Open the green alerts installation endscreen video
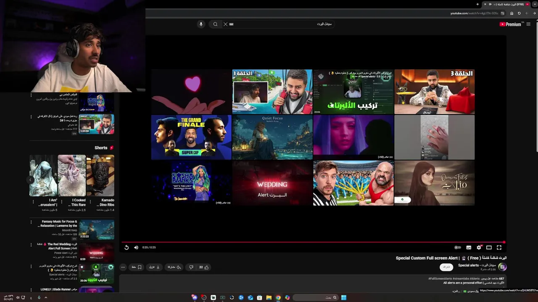Viewport: 538px width, 302px height. (353, 92)
